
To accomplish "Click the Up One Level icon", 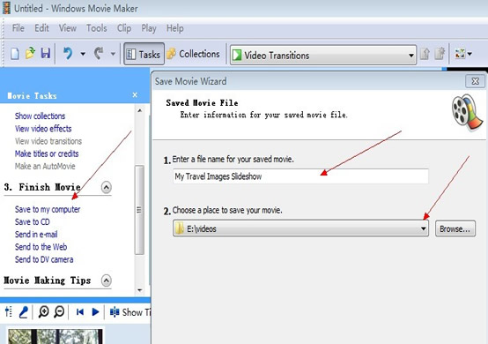I will [425, 54].
